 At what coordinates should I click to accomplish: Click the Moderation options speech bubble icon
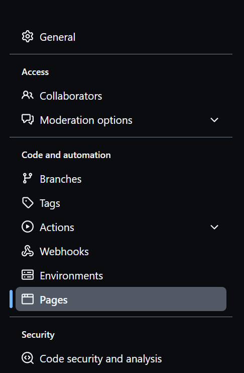(28, 119)
